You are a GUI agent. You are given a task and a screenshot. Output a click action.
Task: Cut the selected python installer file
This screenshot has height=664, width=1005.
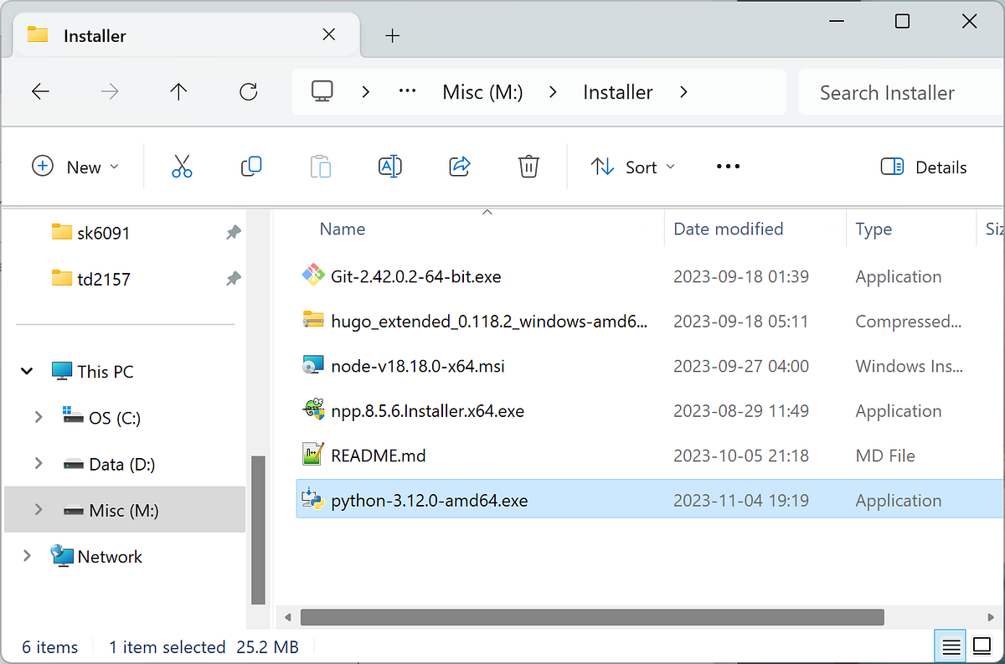182,167
